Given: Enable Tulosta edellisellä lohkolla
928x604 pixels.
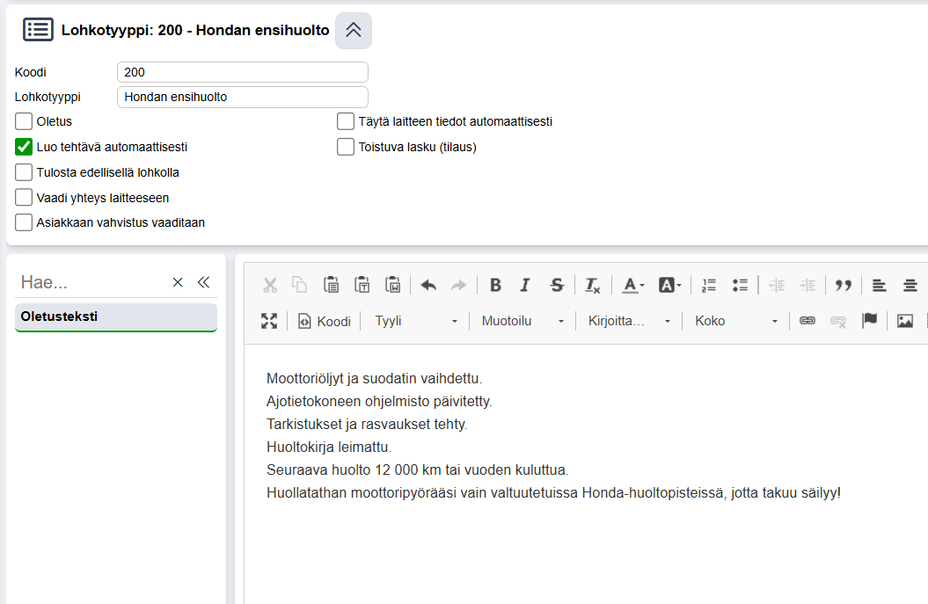Looking at the screenshot, I should click(24, 172).
